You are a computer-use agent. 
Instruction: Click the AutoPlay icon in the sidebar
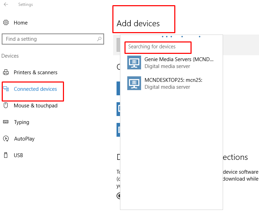[x=6, y=139]
